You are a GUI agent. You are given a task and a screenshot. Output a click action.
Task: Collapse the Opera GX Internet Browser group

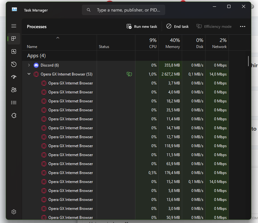coord(29,74)
